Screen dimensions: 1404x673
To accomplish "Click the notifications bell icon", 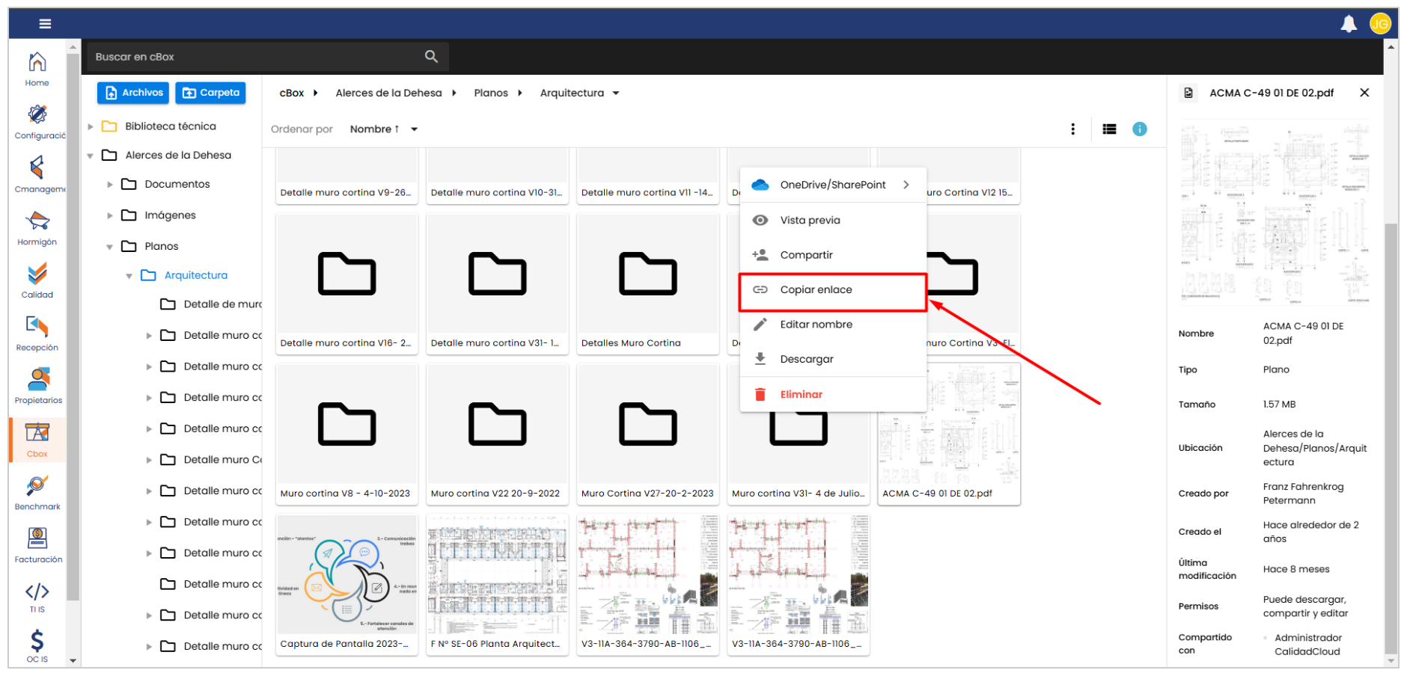I will (x=1348, y=24).
